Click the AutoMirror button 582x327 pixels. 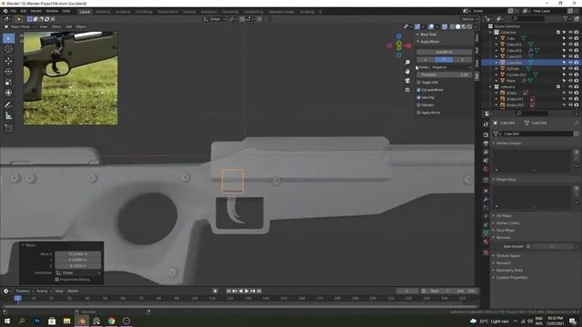click(444, 52)
